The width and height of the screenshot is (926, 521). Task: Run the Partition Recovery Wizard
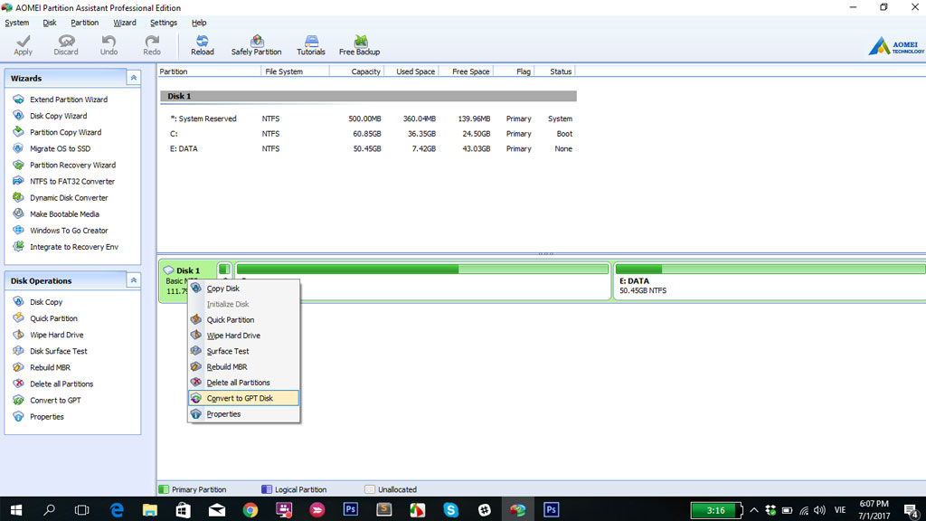click(x=72, y=165)
